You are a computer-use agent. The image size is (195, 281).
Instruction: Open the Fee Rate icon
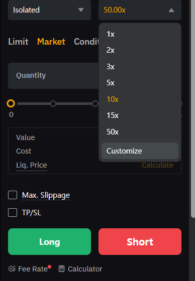(12, 269)
